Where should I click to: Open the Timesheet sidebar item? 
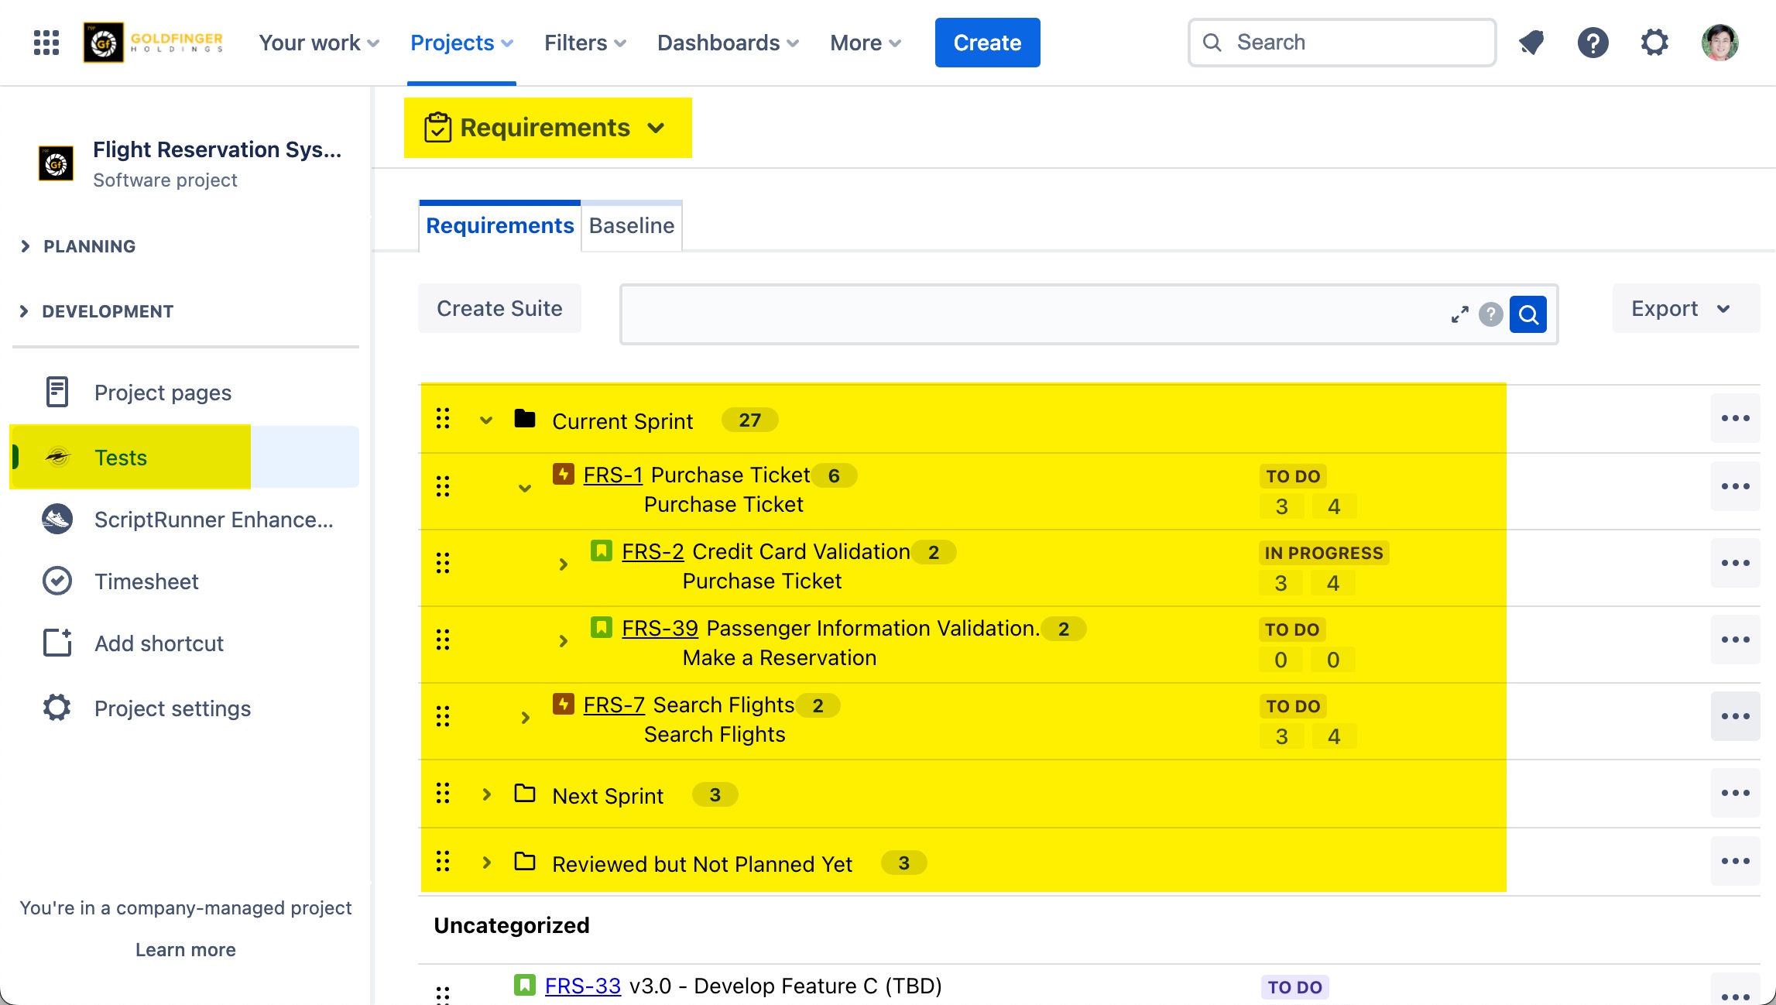click(146, 581)
